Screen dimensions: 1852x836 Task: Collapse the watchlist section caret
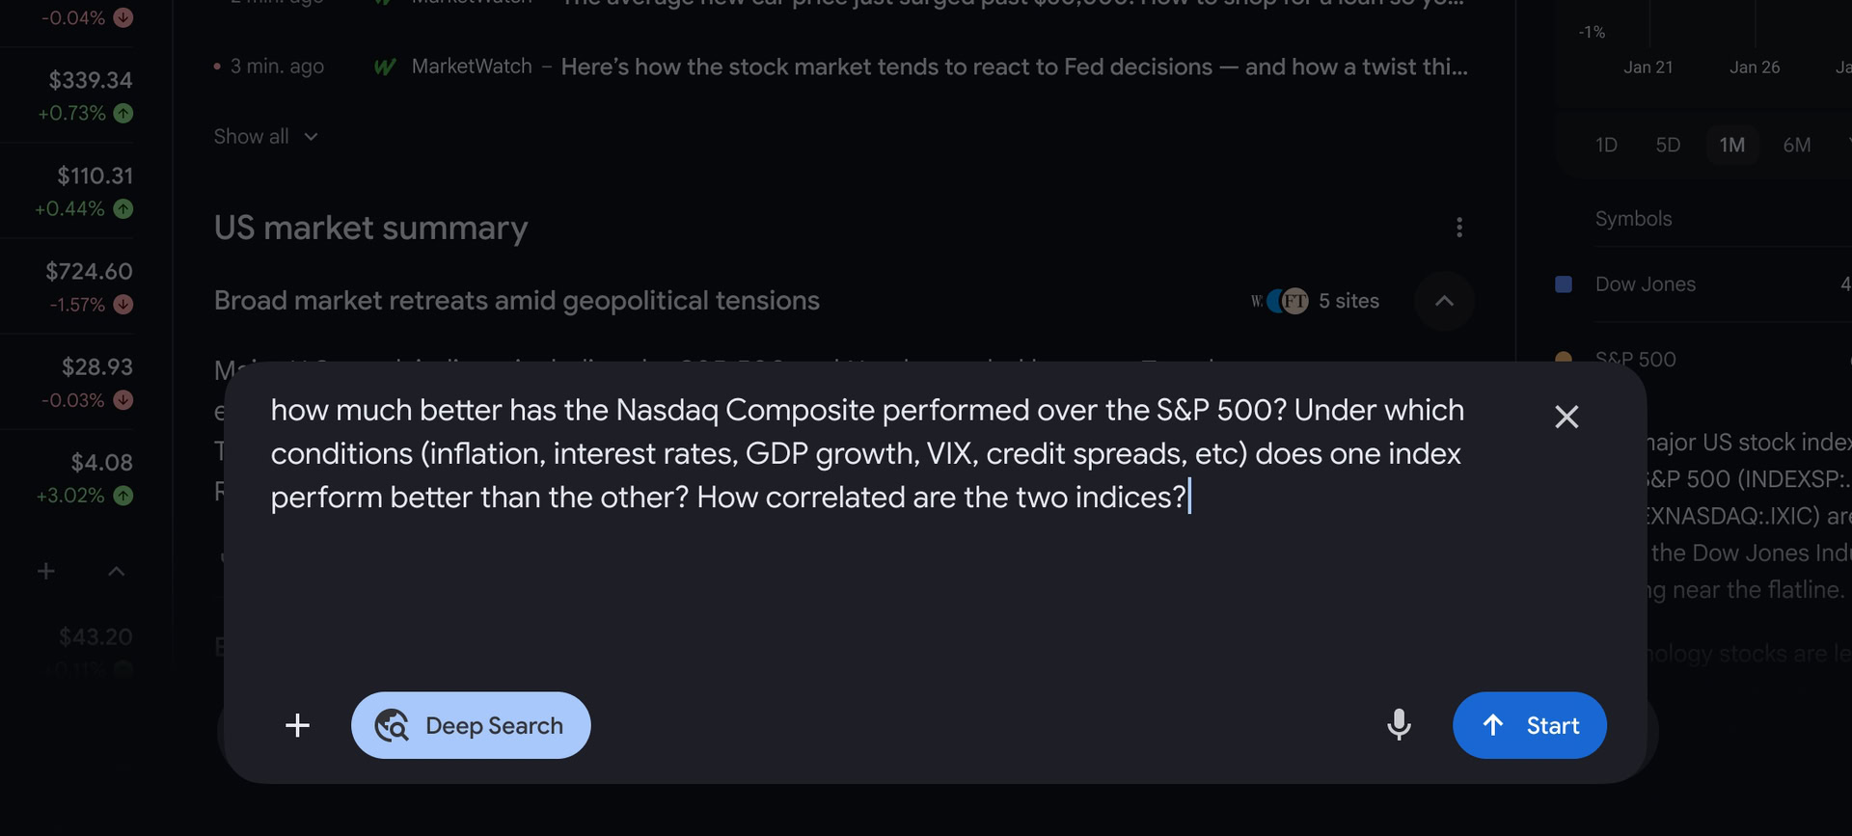pyautogui.click(x=116, y=571)
